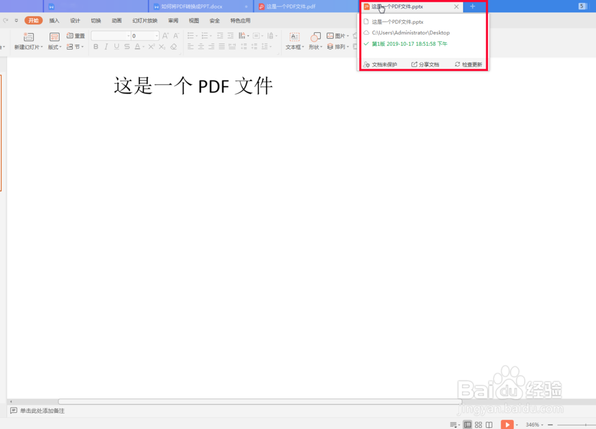Click the increase font size icon
Screen dimensions: 596x429
165,36
